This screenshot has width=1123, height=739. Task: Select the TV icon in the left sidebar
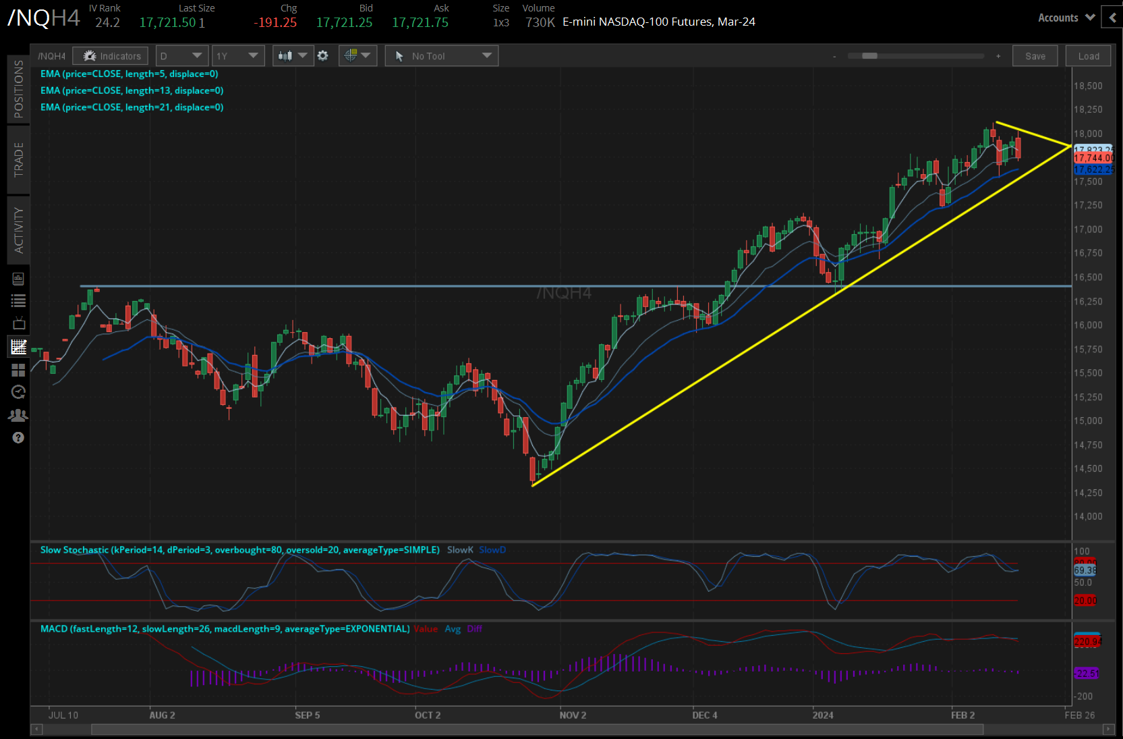pyautogui.click(x=18, y=322)
